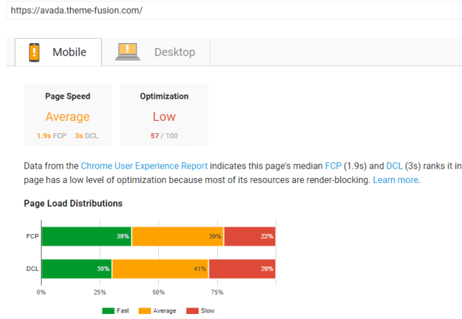This screenshot has width=462, height=319.
Task: Click the green Fast legend swatch
Action: point(108,311)
